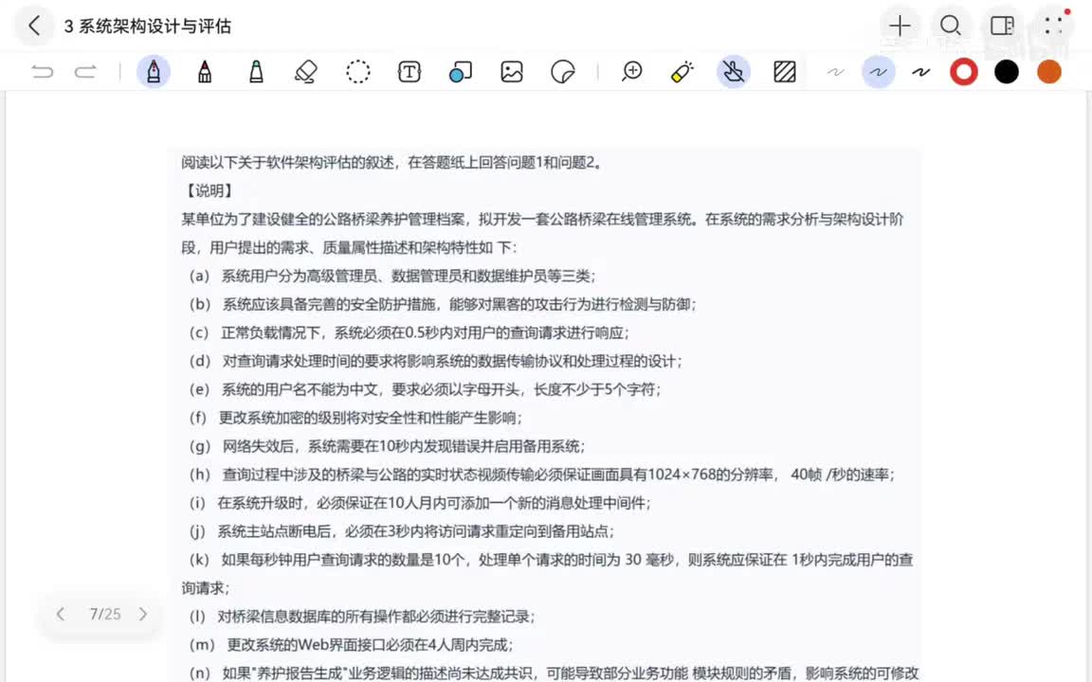
Task: Go to the next page
Action: pyautogui.click(x=143, y=614)
